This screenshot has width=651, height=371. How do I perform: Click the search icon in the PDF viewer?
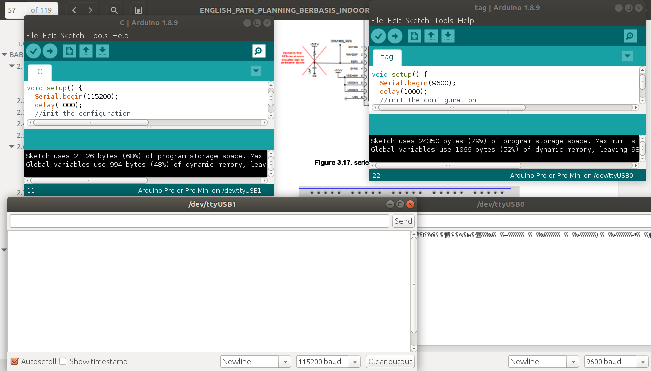pos(114,9)
